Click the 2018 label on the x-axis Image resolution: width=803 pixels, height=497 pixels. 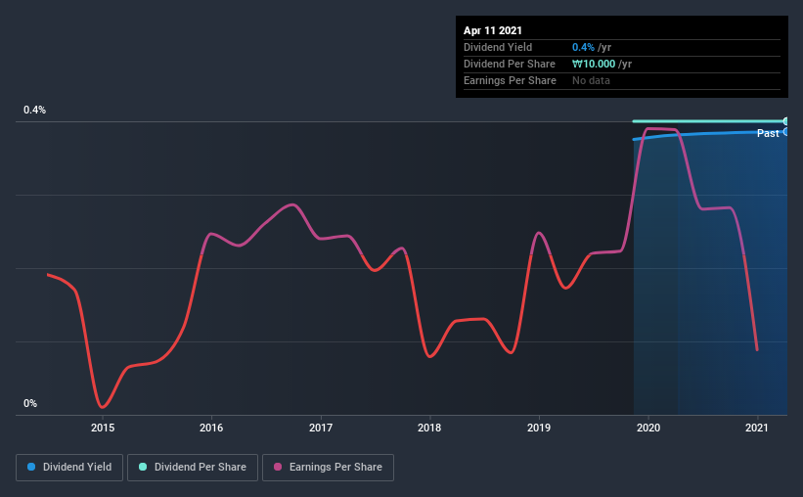pyautogui.click(x=428, y=428)
